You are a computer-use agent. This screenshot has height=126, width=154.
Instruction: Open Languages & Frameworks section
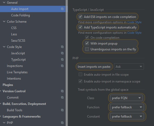click(x=22, y=117)
